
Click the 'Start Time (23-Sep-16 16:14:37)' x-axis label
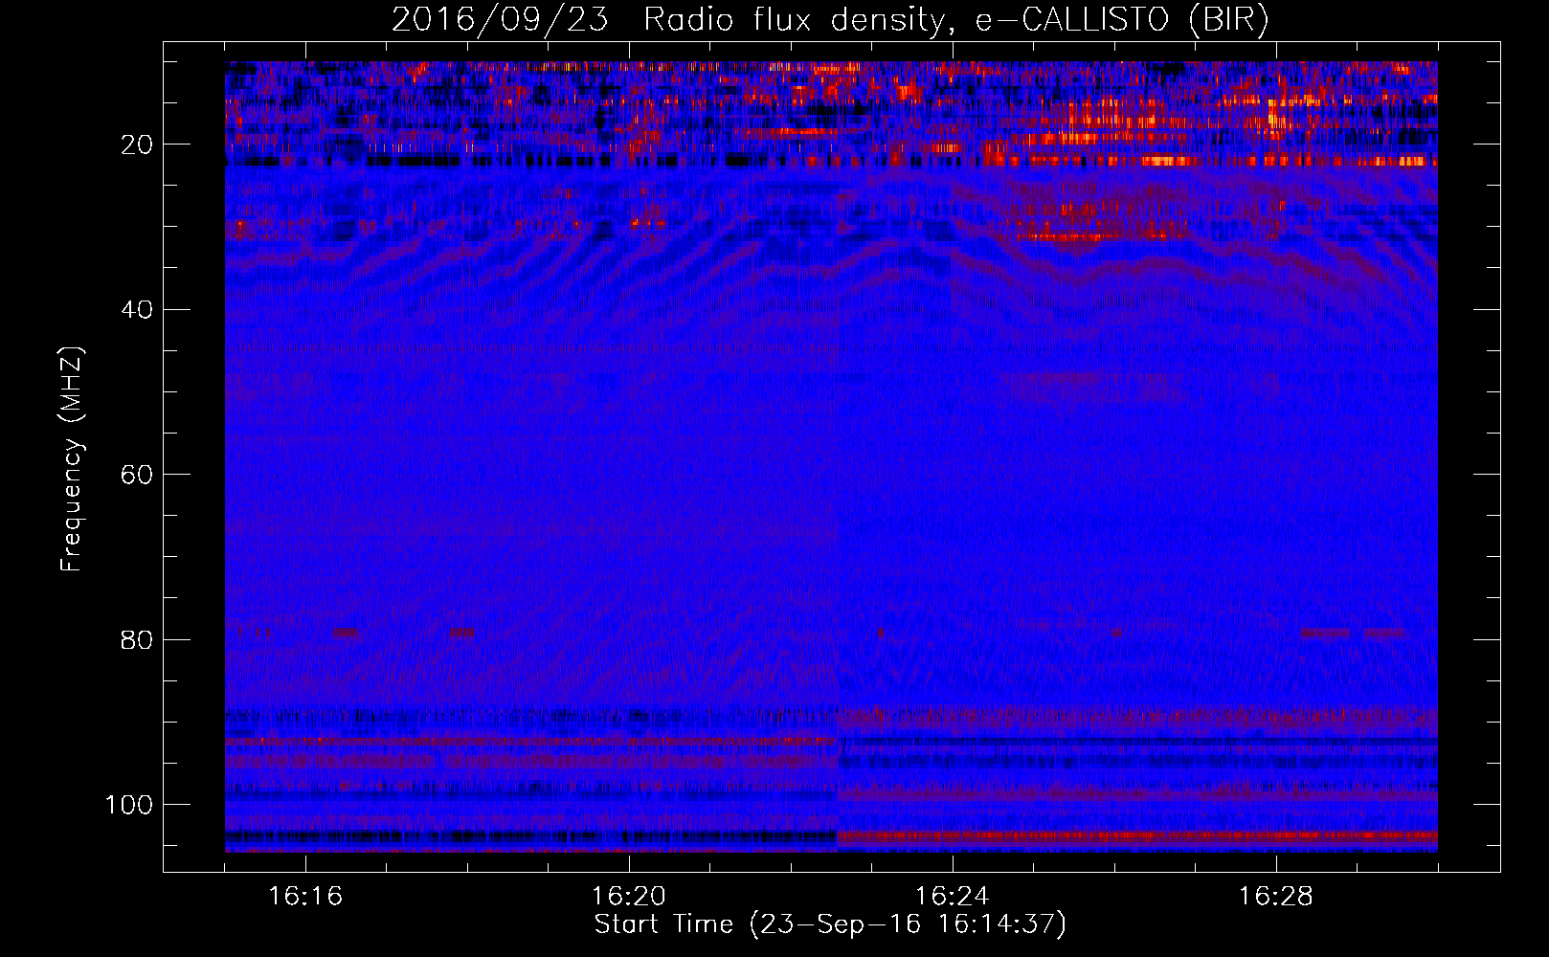pos(830,924)
